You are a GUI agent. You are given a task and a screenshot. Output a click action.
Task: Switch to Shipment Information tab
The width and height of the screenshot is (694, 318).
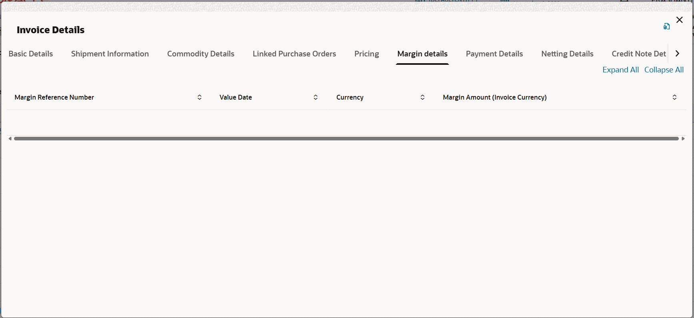tap(110, 54)
